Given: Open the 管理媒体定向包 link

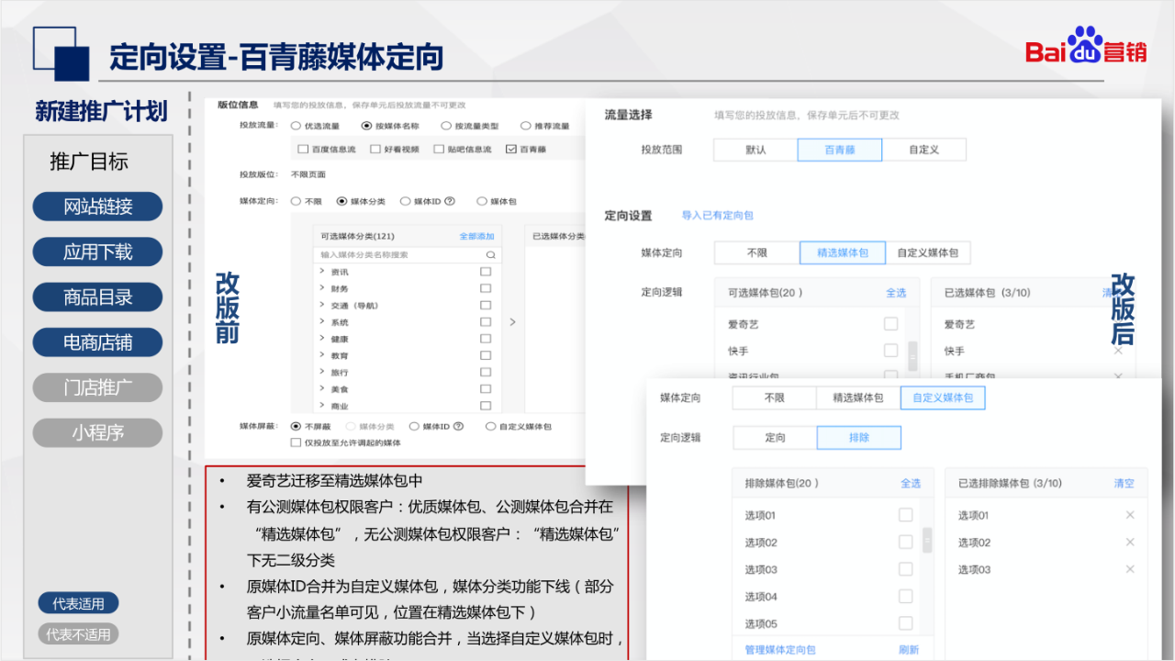Looking at the screenshot, I should pyautogui.click(x=780, y=650).
